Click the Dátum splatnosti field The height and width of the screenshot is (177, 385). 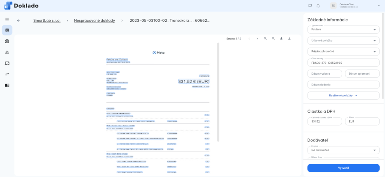pyautogui.click(x=362, y=74)
